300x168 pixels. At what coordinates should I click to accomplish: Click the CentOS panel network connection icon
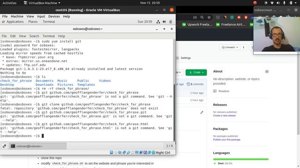158,22
